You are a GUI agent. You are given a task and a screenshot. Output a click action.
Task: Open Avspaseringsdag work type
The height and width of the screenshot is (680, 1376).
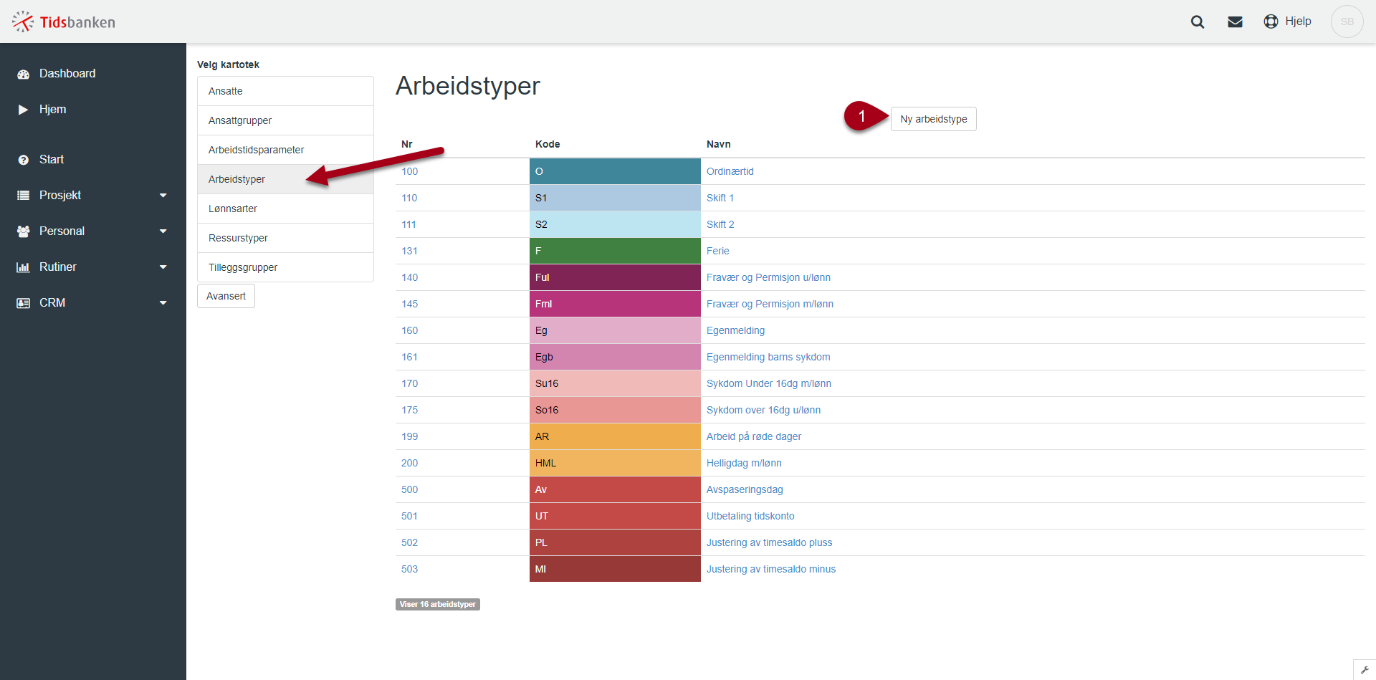pyautogui.click(x=745, y=489)
